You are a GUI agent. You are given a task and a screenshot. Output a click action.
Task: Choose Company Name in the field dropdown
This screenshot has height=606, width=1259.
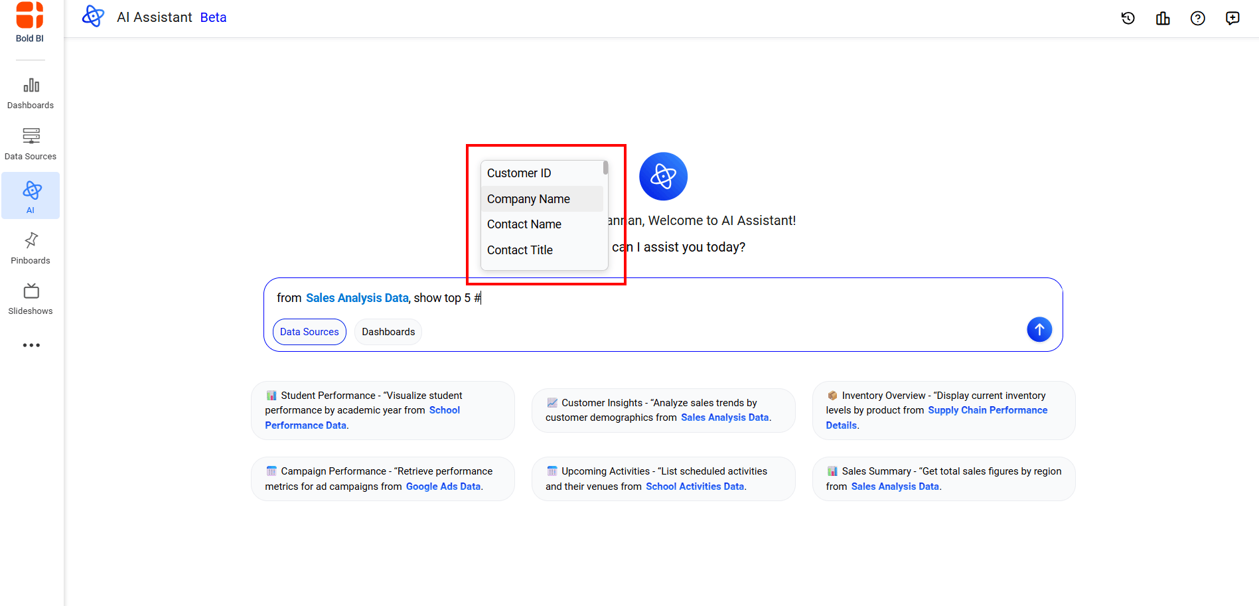click(x=528, y=199)
